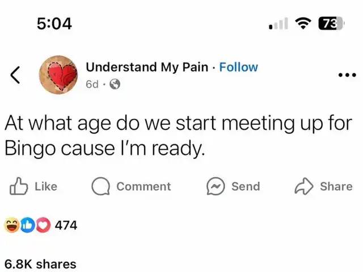Tap the Share arrow icon
The width and height of the screenshot is (363, 272).
pos(304,186)
